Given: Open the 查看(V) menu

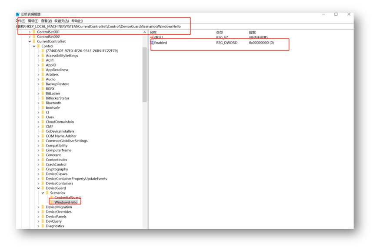Looking at the screenshot, I should tap(46, 21).
